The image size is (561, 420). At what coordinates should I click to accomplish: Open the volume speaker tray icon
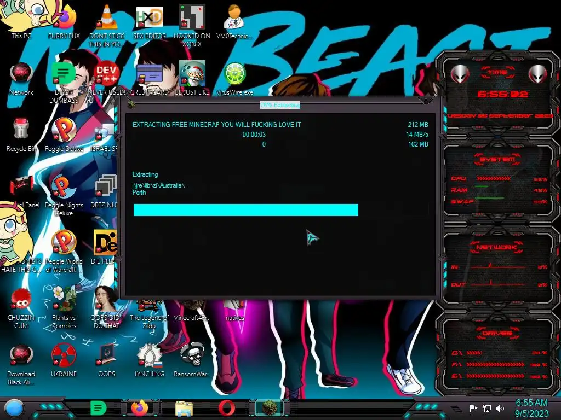click(500, 408)
